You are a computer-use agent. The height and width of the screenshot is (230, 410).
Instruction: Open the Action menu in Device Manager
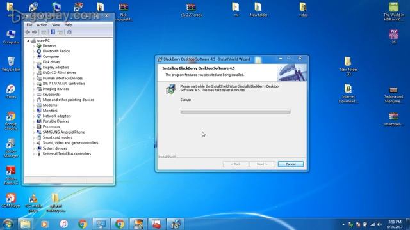coord(42,25)
